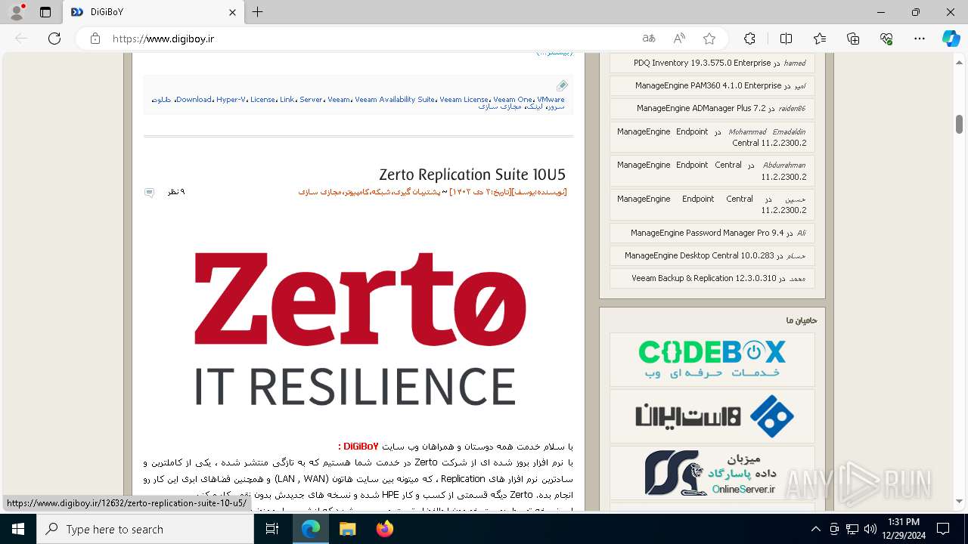Click the taskbar search box

(x=144, y=529)
